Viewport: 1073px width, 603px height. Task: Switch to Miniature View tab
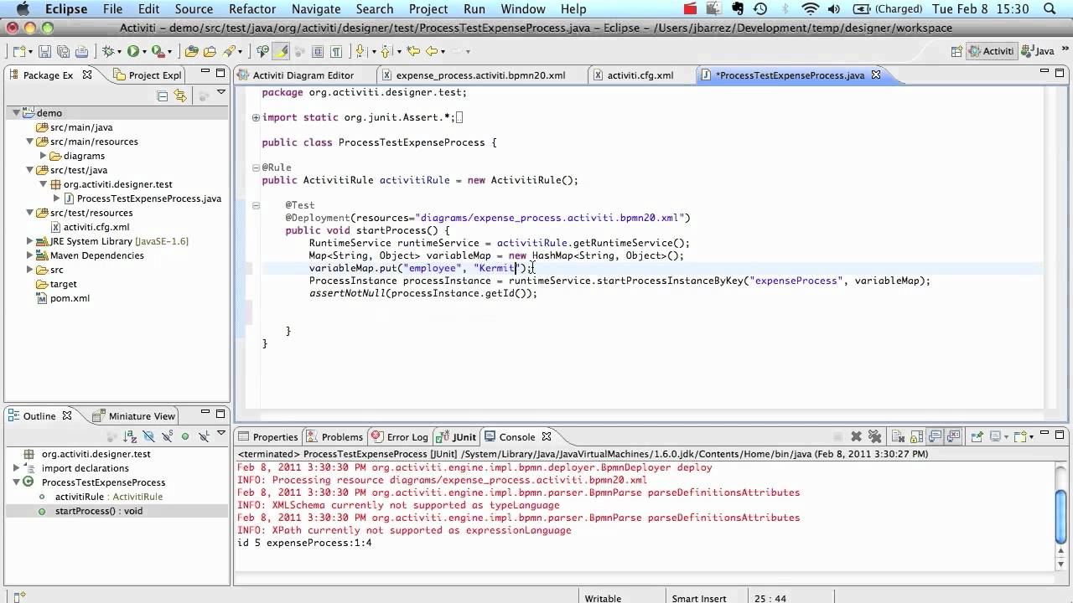coord(134,415)
